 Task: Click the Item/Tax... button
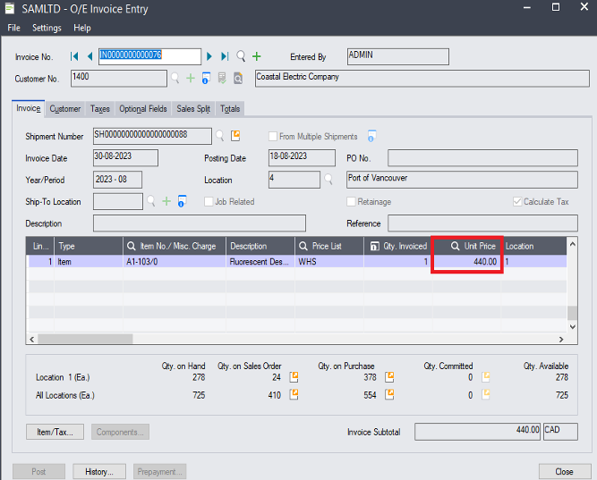pyautogui.click(x=55, y=432)
